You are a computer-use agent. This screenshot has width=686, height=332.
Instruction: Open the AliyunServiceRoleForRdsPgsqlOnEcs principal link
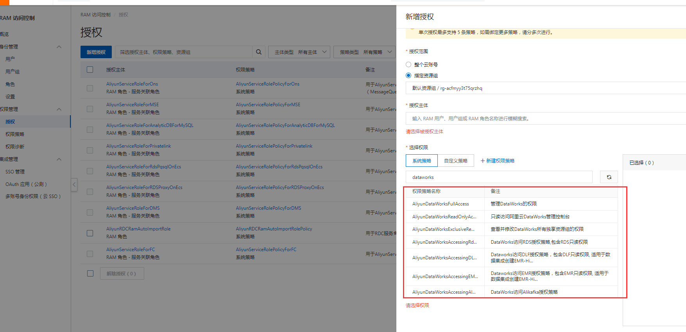143,167
